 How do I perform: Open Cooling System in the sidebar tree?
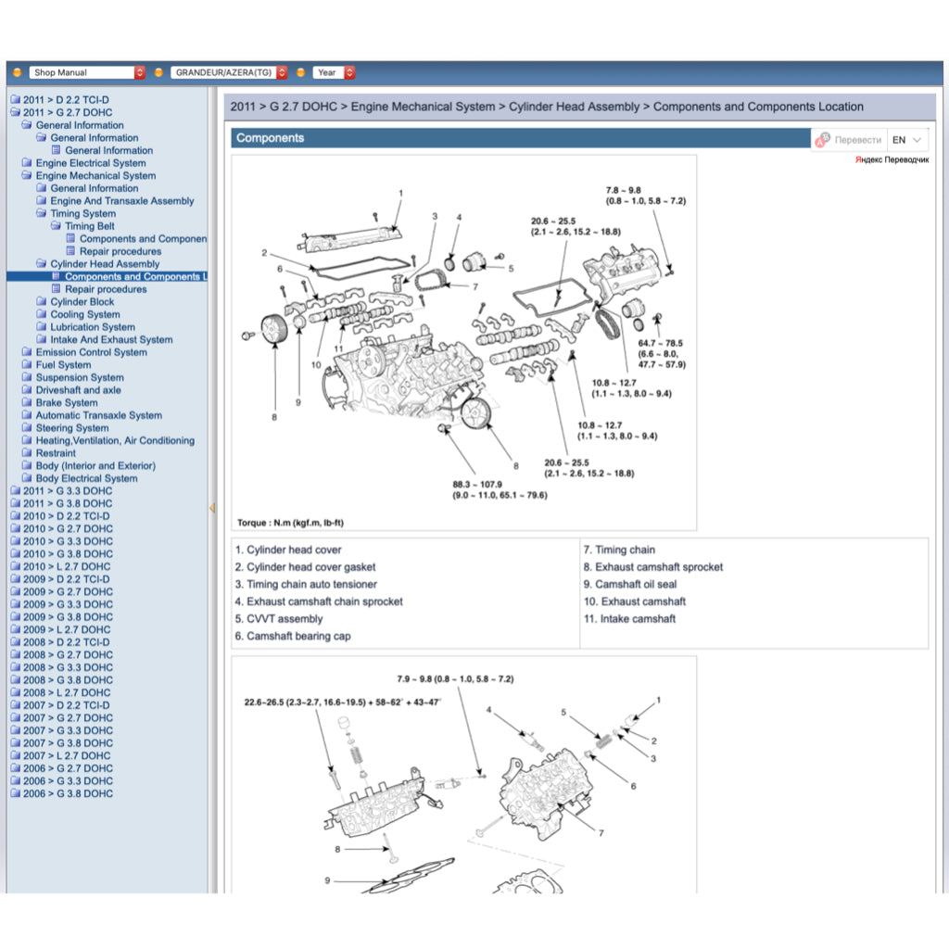(85, 315)
